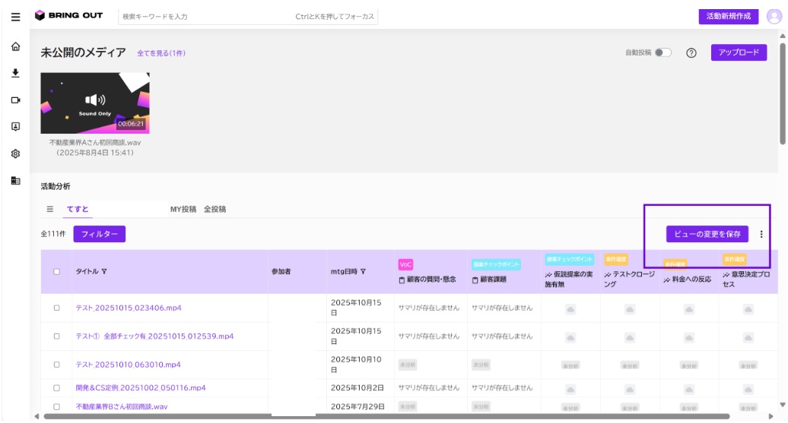Image resolution: width=788 pixels, height=423 pixels.
Task: Click 活動新規作成 button
Action: [728, 16]
